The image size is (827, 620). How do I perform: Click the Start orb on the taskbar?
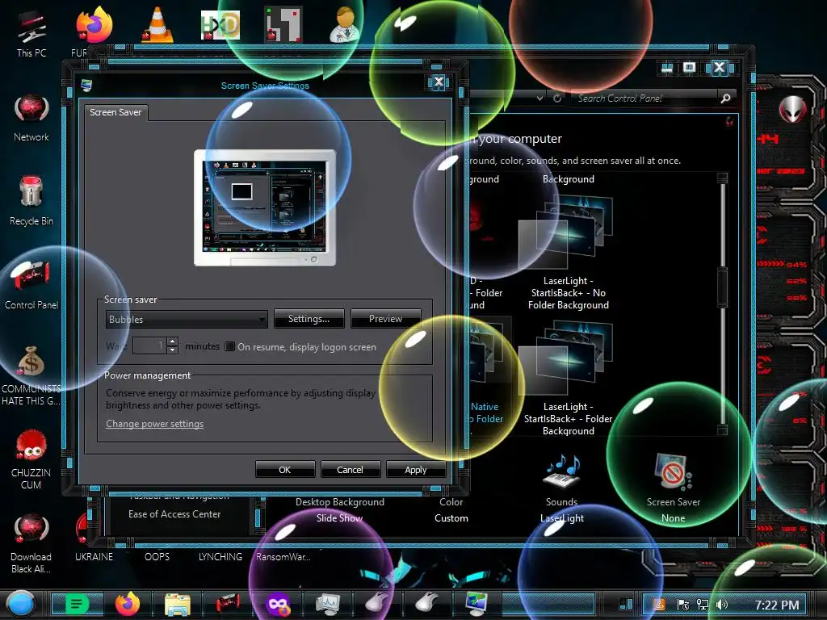[20, 604]
